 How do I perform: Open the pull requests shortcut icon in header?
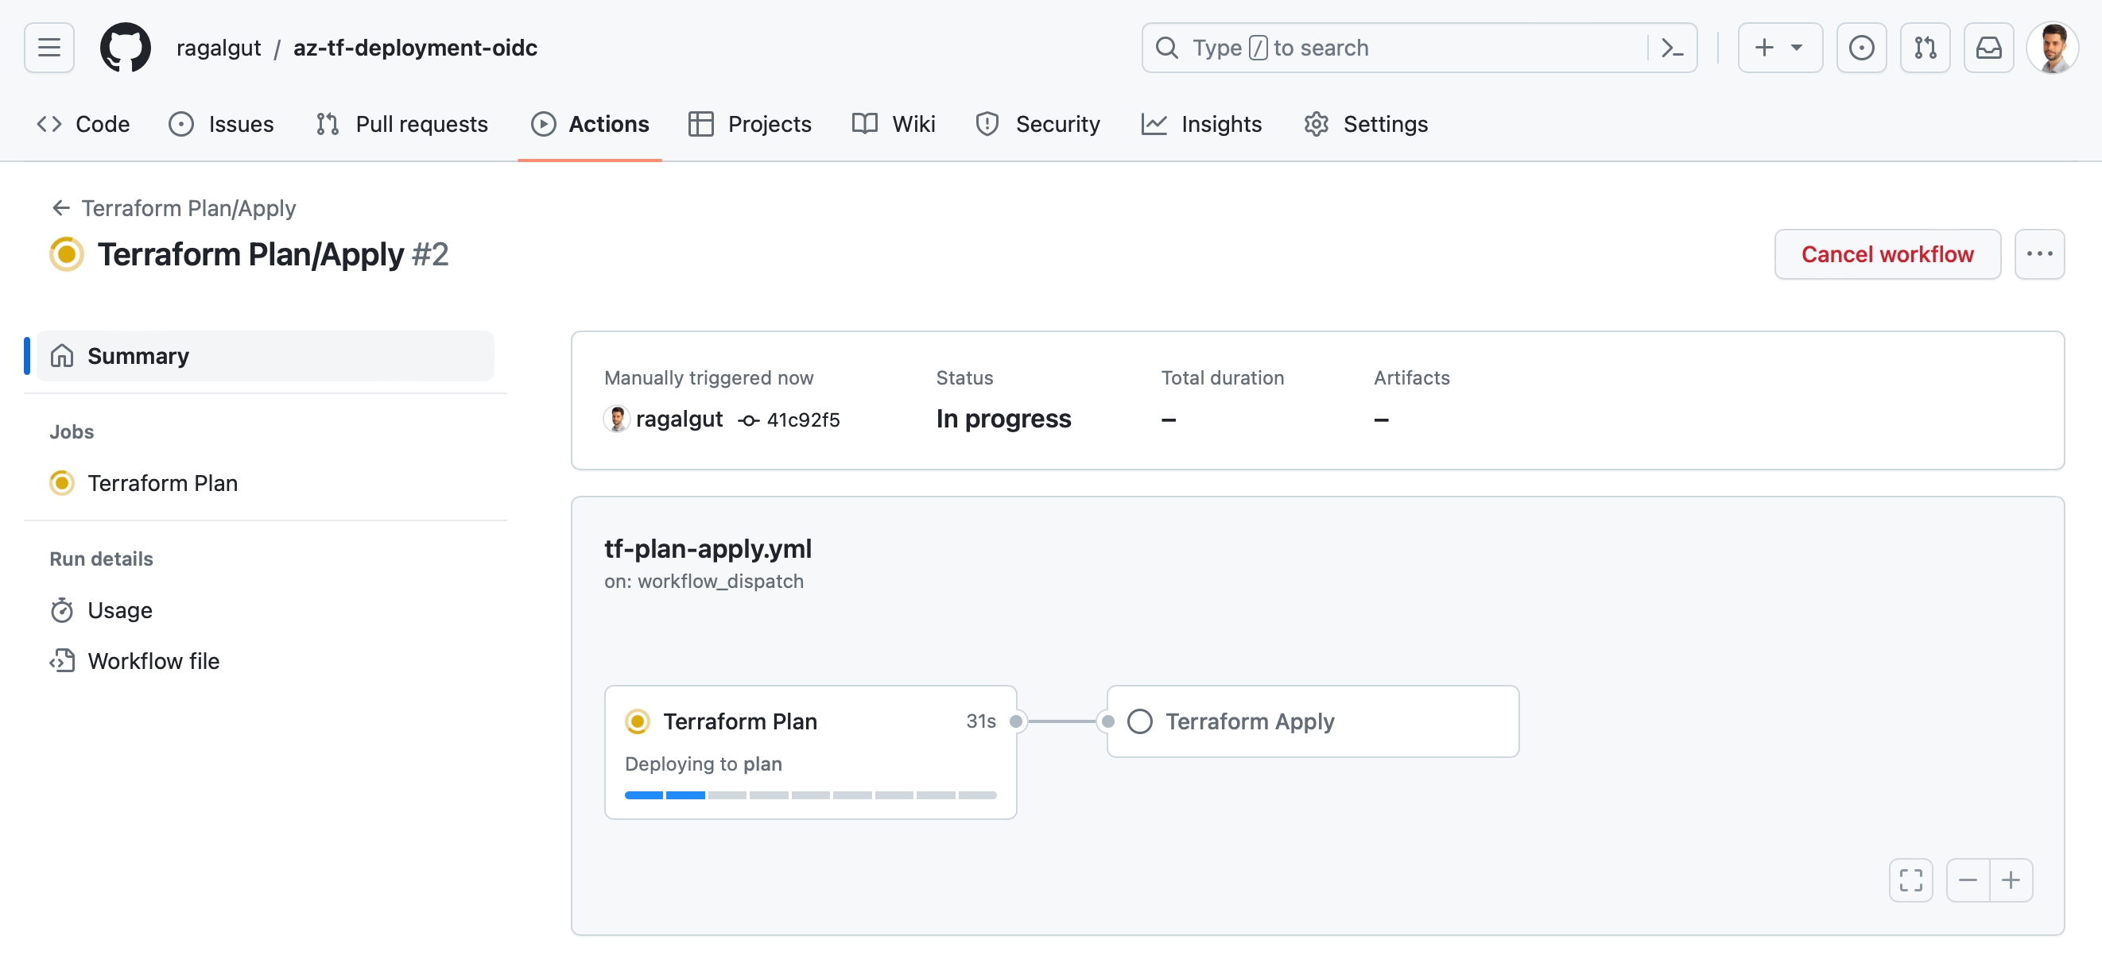[x=1925, y=48]
